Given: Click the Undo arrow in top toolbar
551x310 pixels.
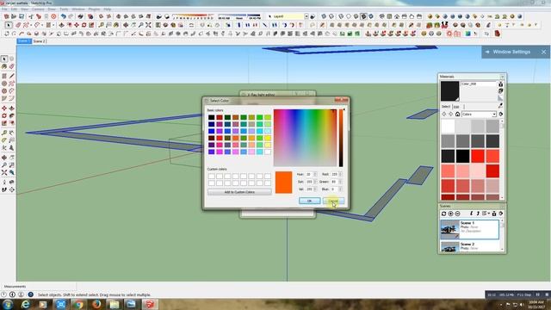Looking at the screenshot, I should coord(63,16).
